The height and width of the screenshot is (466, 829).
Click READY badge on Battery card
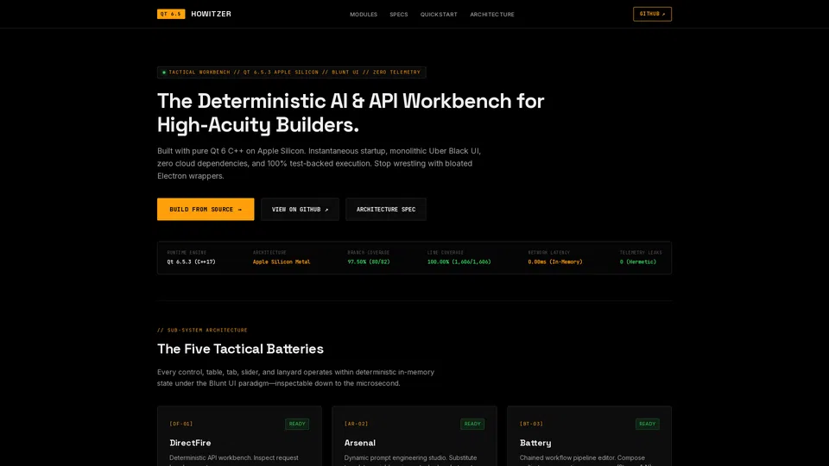point(647,424)
